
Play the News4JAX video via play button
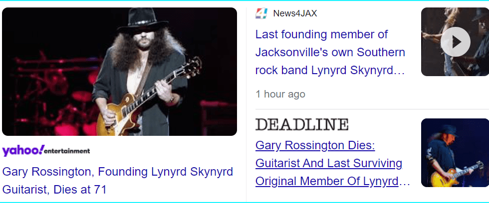(455, 42)
